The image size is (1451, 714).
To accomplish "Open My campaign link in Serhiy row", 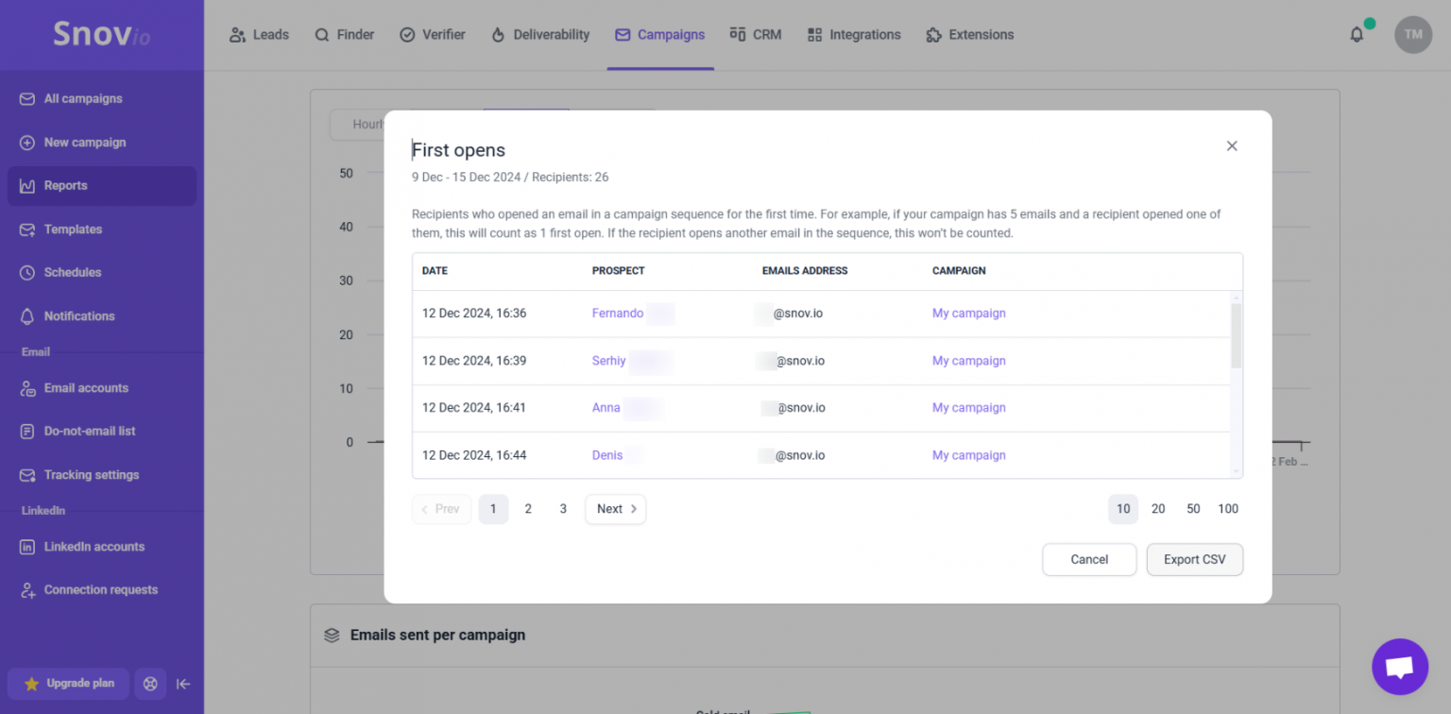I will pyautogui.click(x=969, y=361).
